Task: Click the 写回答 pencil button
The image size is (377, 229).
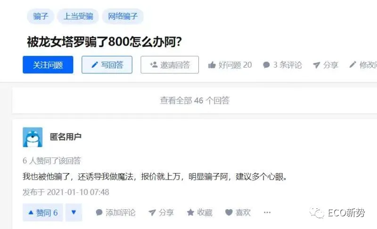Action: click(107, 65)
